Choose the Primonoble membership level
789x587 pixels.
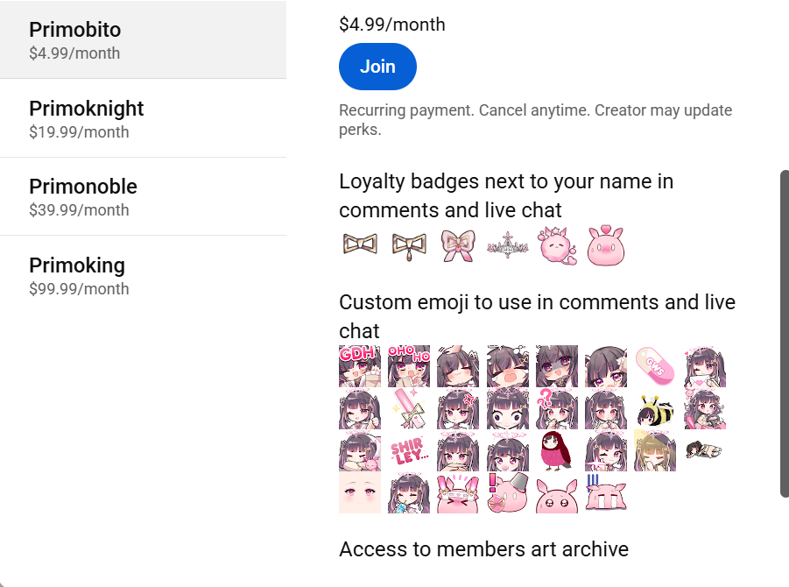click(x=143, y=197)
